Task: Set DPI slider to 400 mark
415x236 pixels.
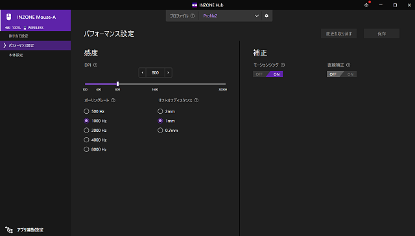Action: [x=99, y=84]
